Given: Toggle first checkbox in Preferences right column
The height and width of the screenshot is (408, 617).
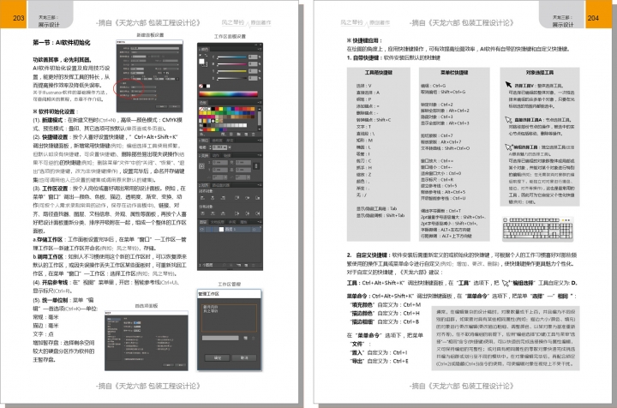Looking at the screenshot, I should 157,336.
